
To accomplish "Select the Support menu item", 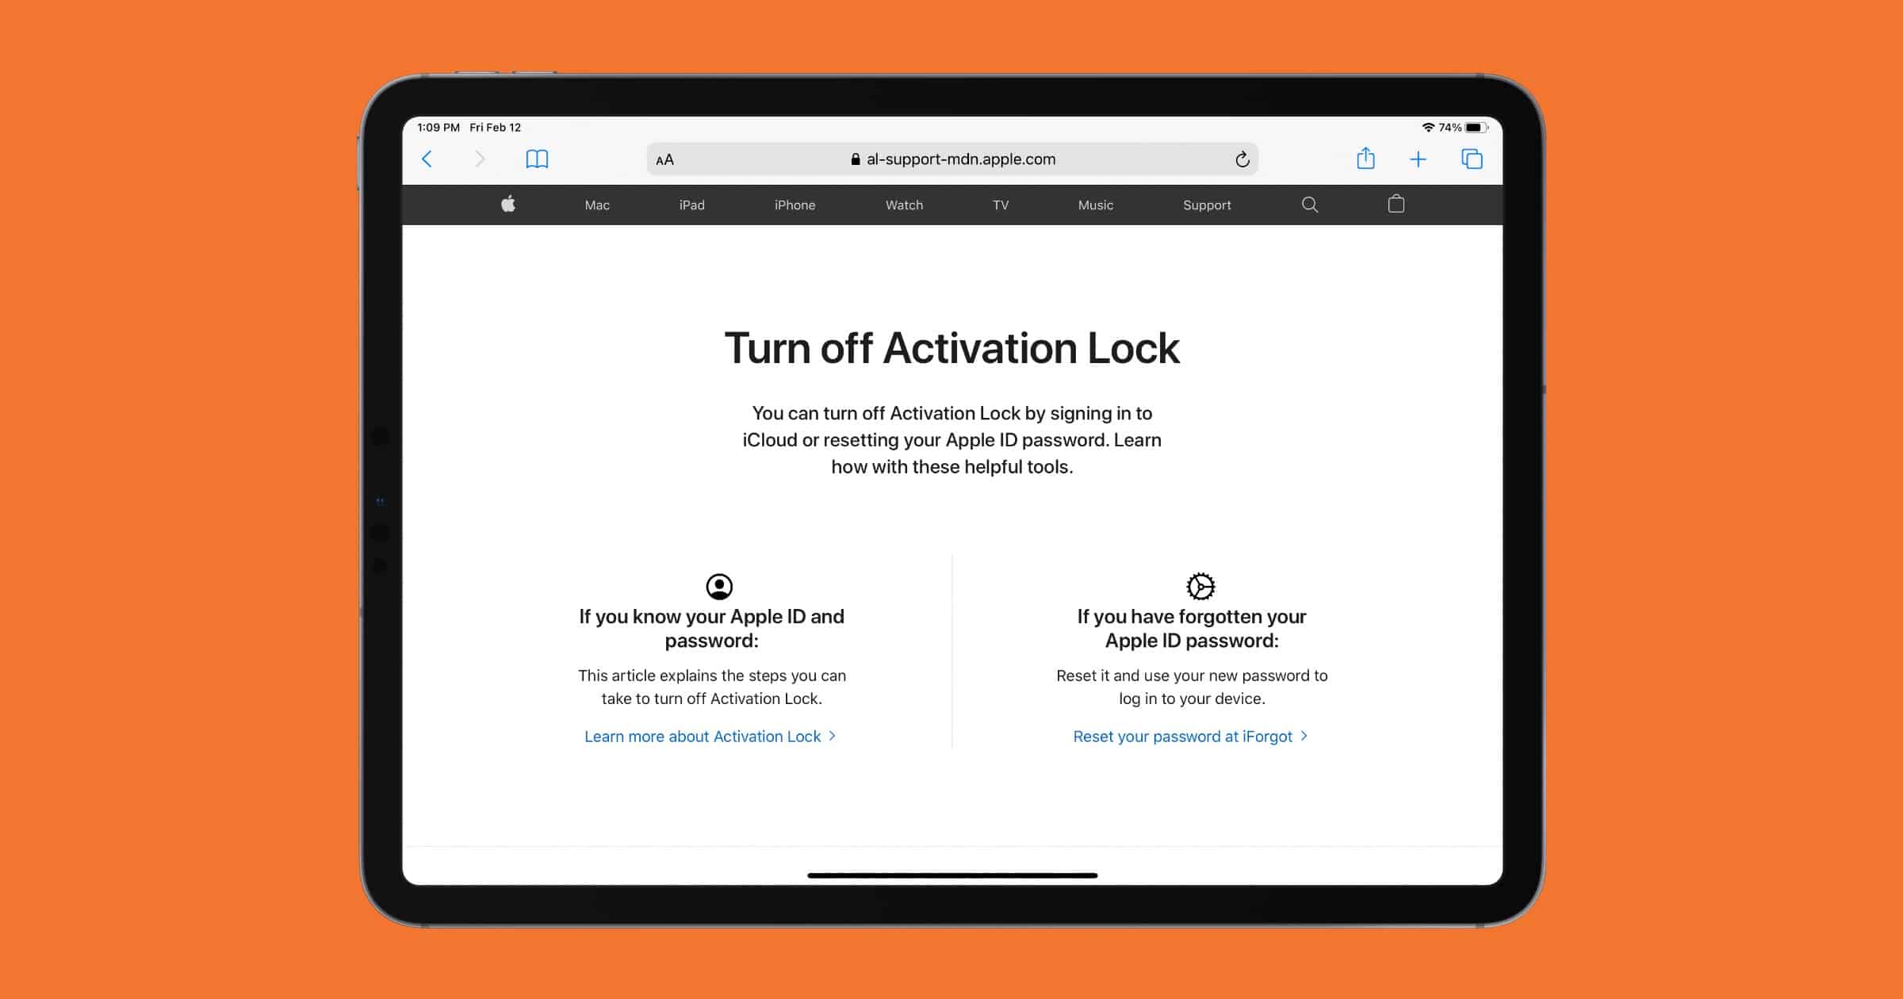I will 1204,204.
